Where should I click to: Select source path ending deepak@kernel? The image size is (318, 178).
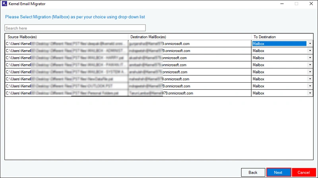pyautogui.click(x=66, y=44)
